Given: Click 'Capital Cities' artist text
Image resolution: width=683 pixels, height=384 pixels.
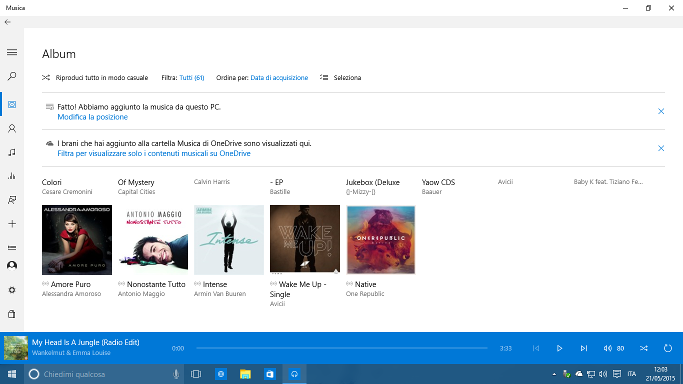Looking at the screenshot, I should [136, 192].
